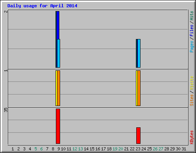Click the red KBytes bar for day 9

[x=58, y=126]
